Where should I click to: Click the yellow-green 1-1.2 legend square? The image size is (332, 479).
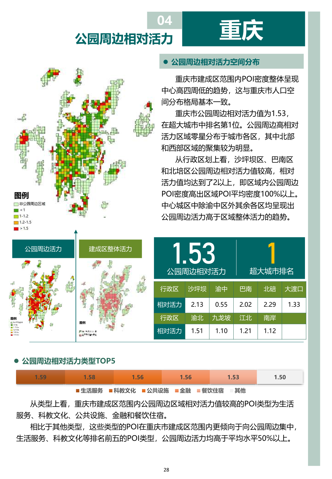coord(16,216)
